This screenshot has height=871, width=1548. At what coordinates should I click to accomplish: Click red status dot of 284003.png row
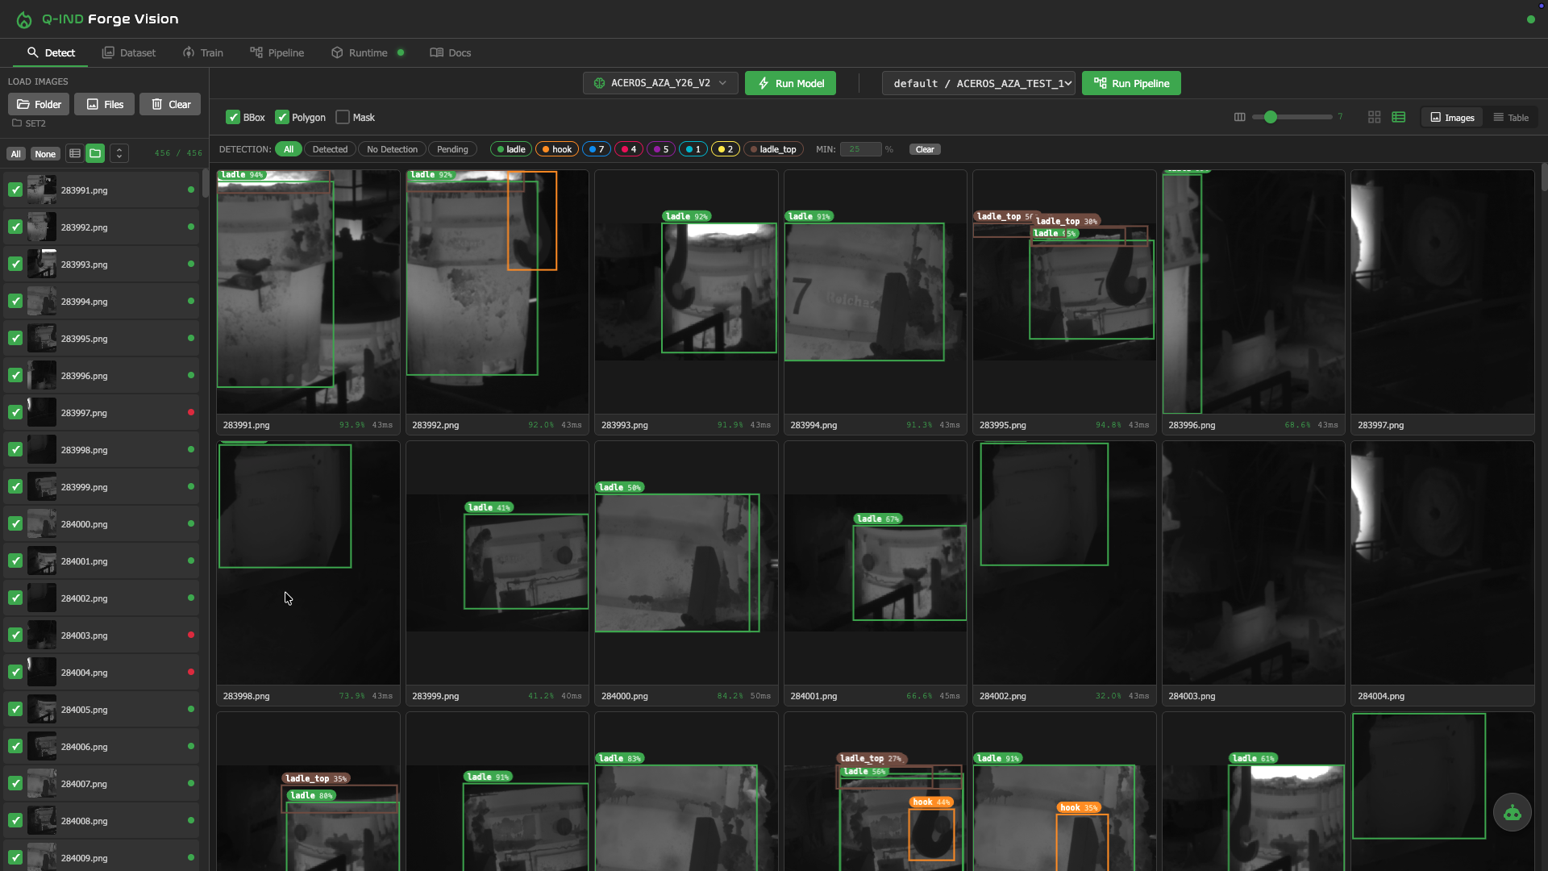pos(191,636)
